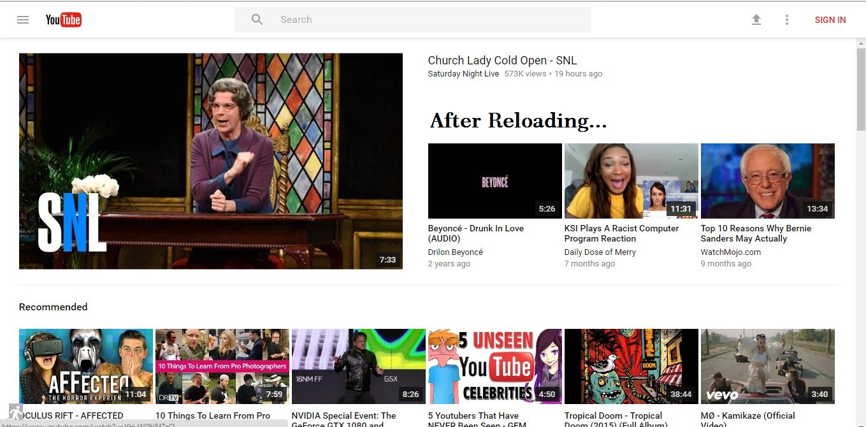
Task: Open the MØ Kamikaze official video
Action: [x=767, y=366]
